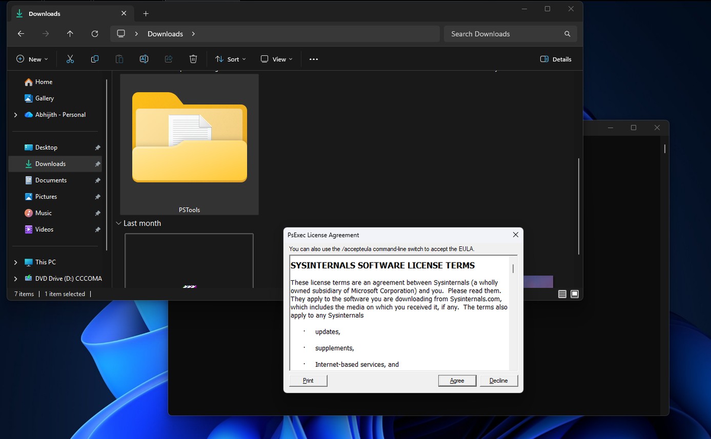711x439 pixels.
Task: Click the "7 items" status bar text
Action: tap(24, 294)
